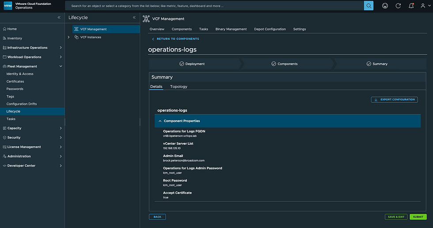Switch to the Topology tab
This screenshot has height=228, width=433.
click(179, 87)
